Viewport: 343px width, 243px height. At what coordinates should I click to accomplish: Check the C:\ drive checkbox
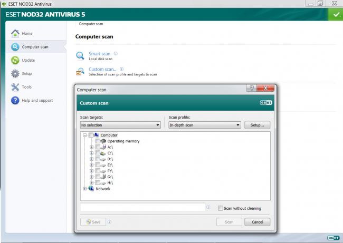pos(98,153)
